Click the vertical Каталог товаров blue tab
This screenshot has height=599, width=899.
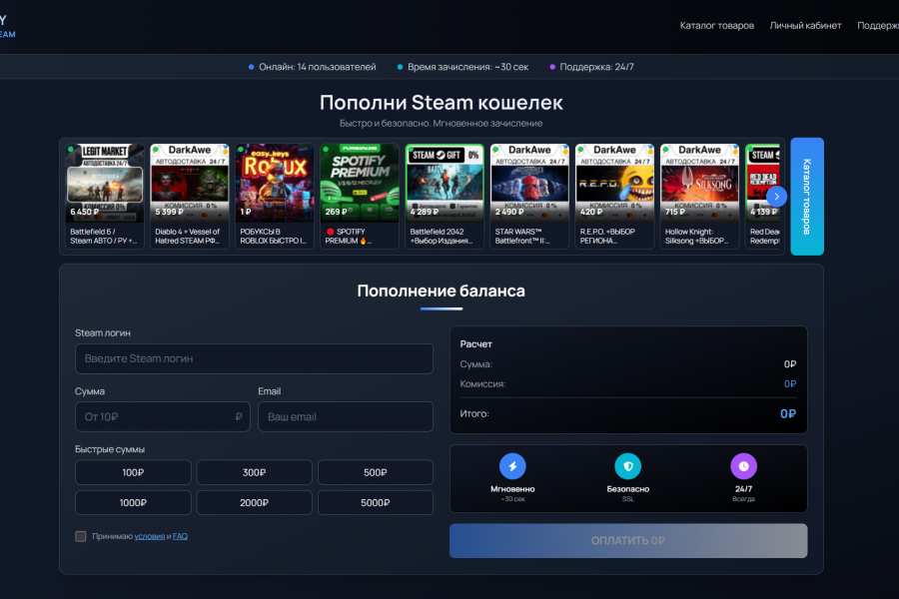(x=807, y=196)
